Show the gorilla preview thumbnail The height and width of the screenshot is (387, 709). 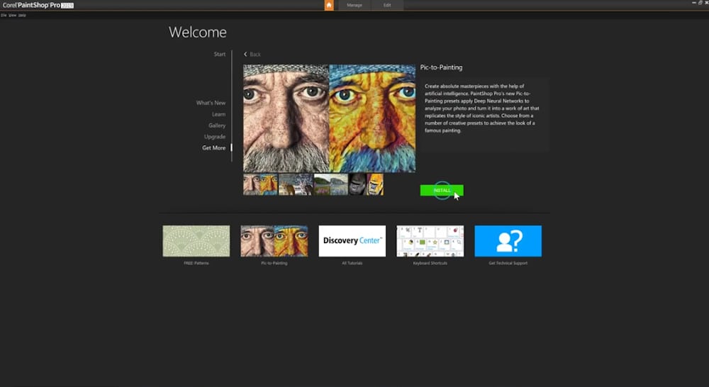pos(366,184)
